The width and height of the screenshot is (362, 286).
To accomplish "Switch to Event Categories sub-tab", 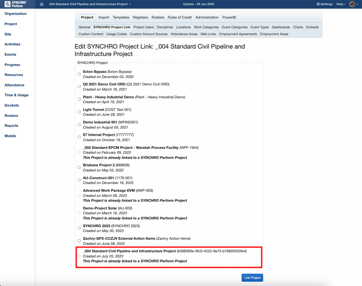I will [x=235, y=27].
